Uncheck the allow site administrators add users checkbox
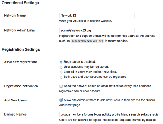Screen dimensions: 163x124 (x=61, y=100)
